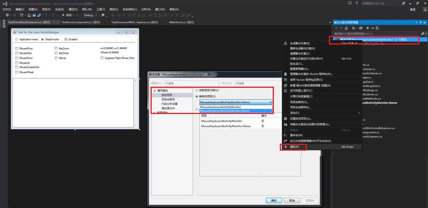Select 项目依赖项 in properties tree
Viewport: 428px width, 208px height.
point(168,99)
